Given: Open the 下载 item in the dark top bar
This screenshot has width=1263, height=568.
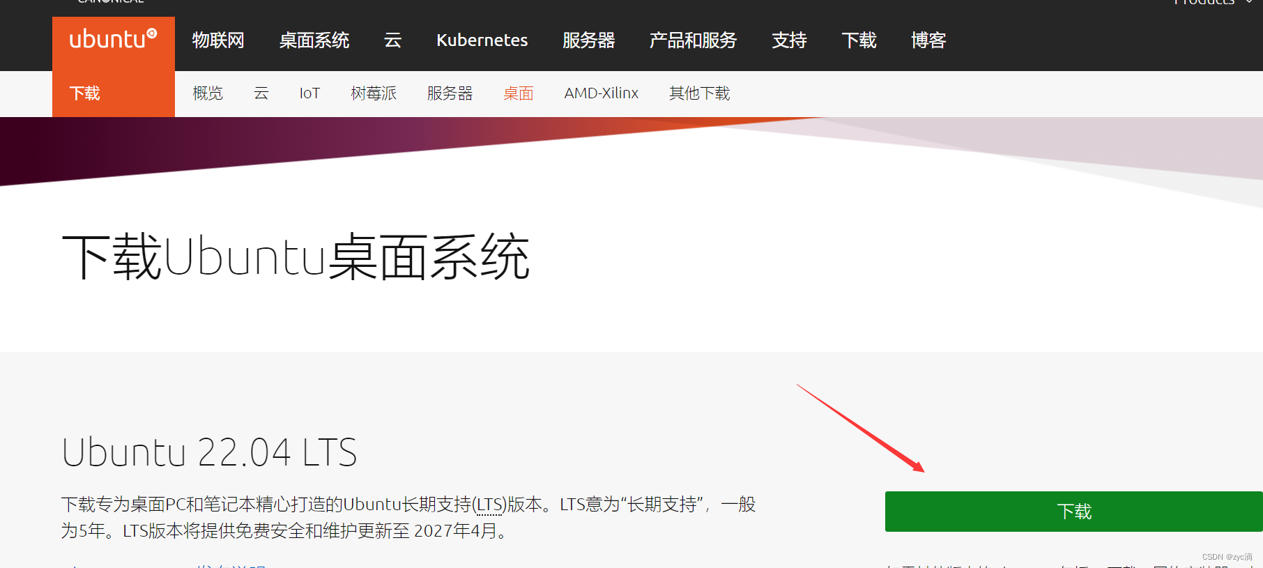Looking at the screenshot, I should pos(859,40).
